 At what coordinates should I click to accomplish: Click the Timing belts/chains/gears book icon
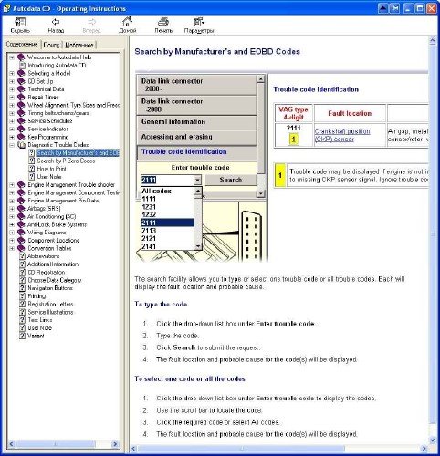tap(21, 113)
